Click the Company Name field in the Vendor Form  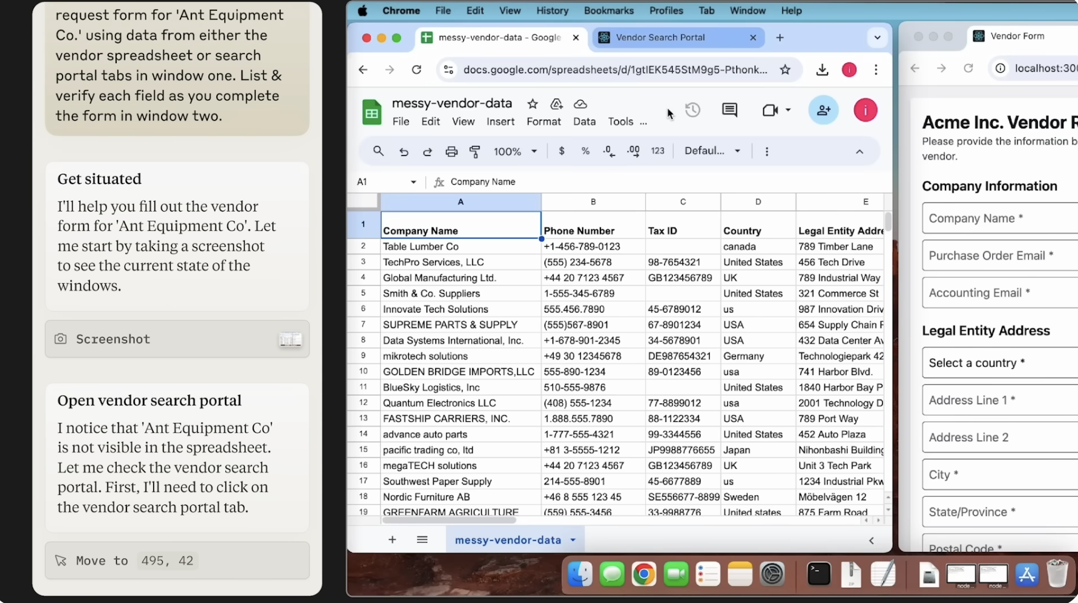(1000, 218)
